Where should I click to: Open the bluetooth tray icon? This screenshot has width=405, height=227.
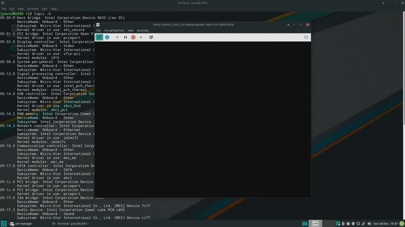coord(343,224)
